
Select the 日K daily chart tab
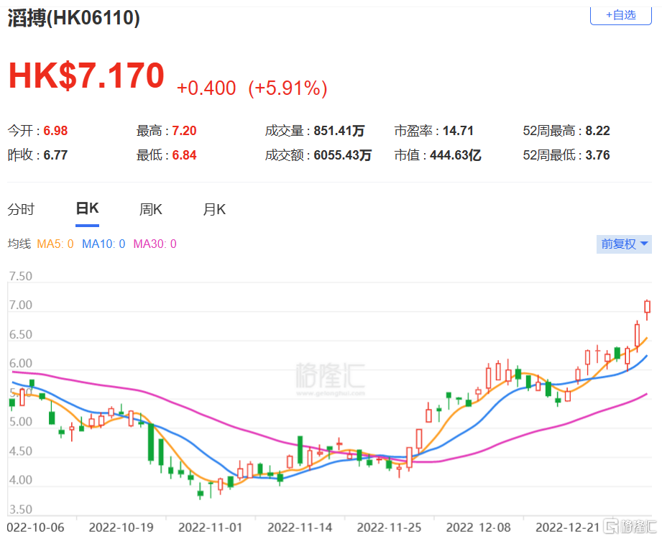click(88, 208)
